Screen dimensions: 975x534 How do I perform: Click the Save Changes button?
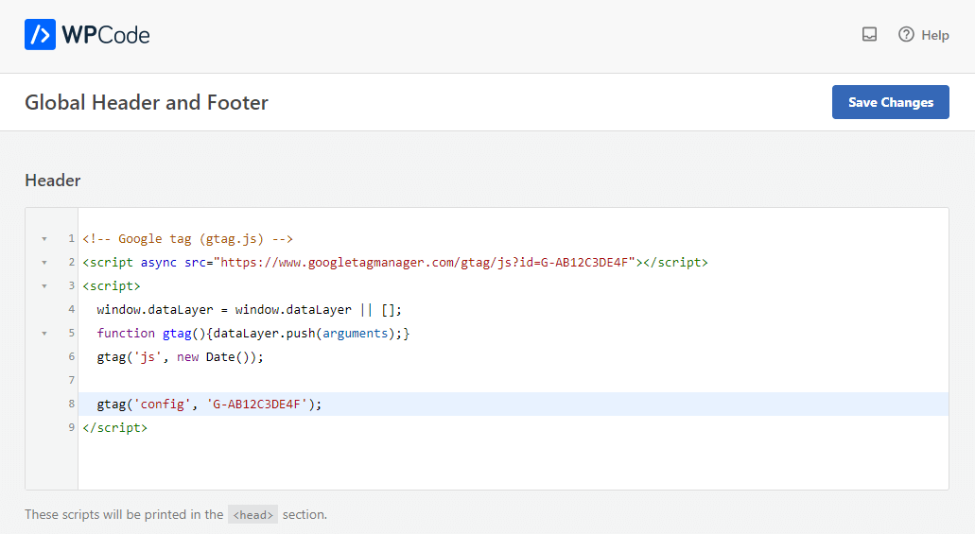(x=890, y=102)
